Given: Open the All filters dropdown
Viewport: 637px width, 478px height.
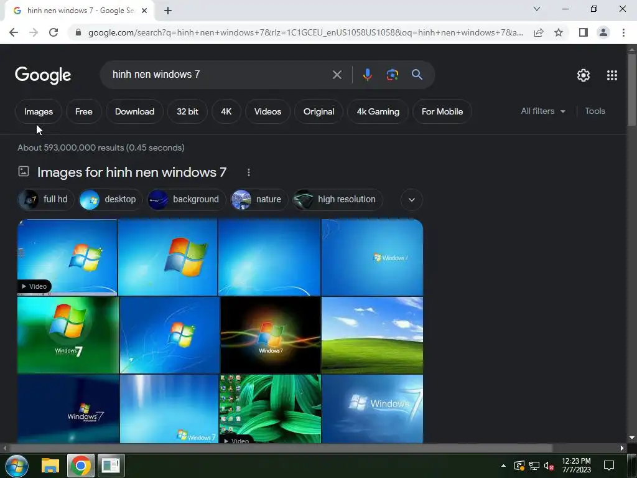Looking at the screenshot, I should pyautogui.click(x=543, y=111).
